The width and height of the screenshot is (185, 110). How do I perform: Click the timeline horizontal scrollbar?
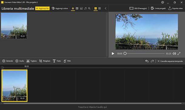point(92,103)
